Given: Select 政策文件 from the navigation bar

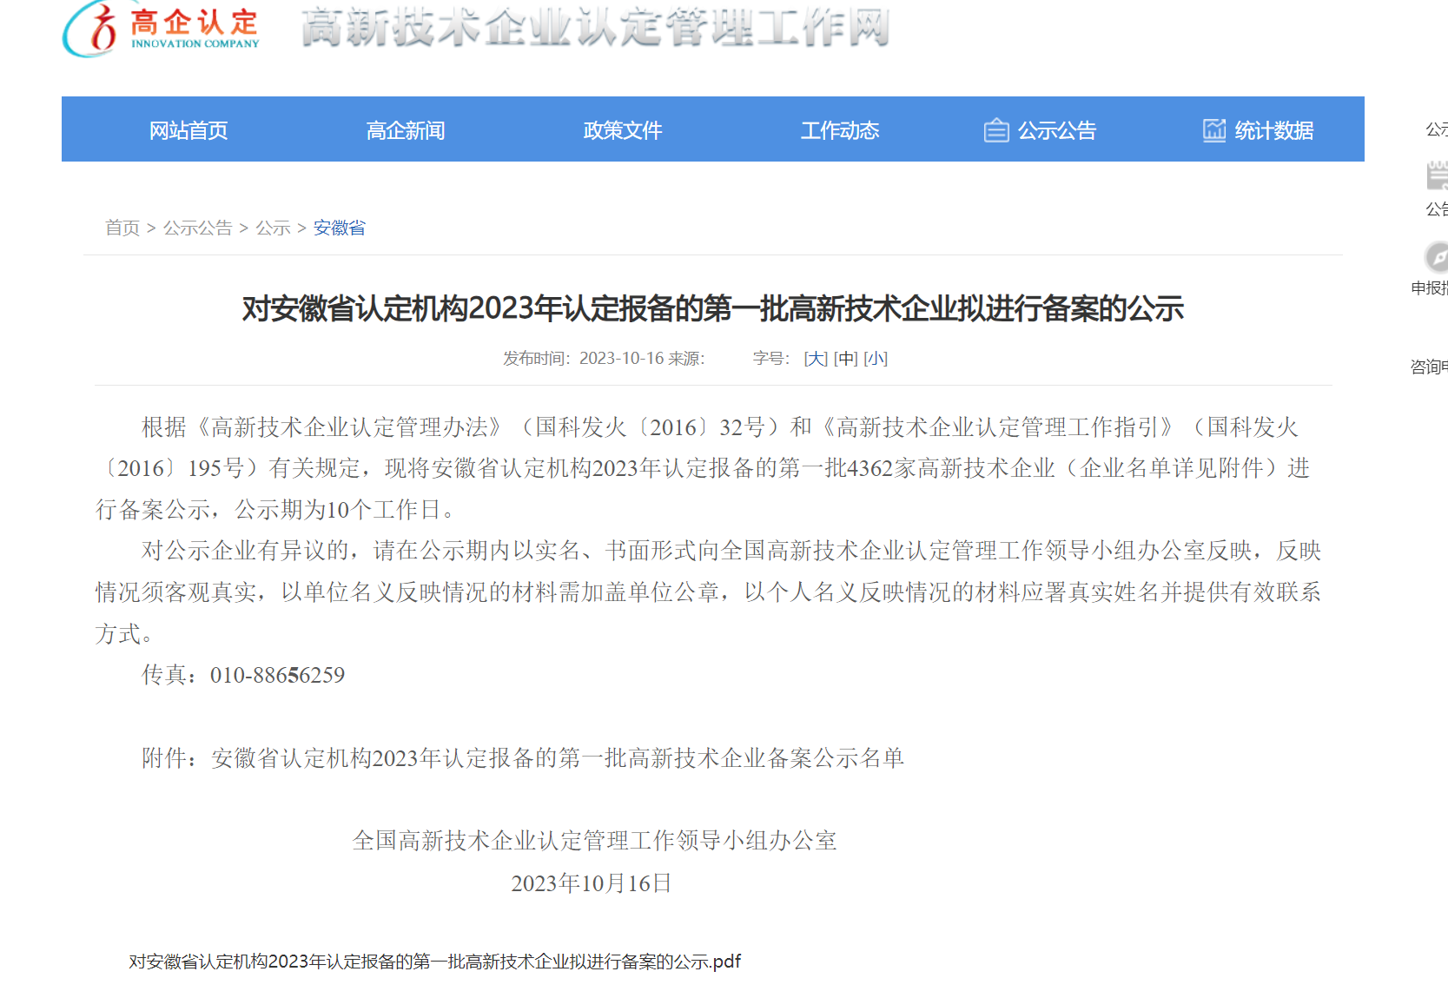Looking at the screenshot, I should [x=622, y=130].
